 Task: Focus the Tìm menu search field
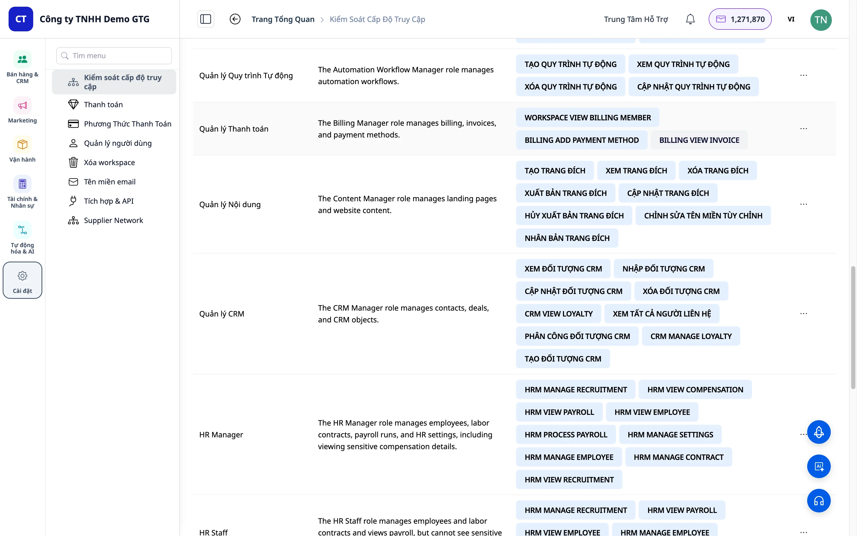[x=114, y=56]
